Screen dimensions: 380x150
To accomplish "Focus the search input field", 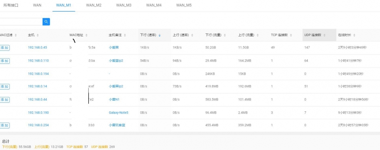I will 20,22.
